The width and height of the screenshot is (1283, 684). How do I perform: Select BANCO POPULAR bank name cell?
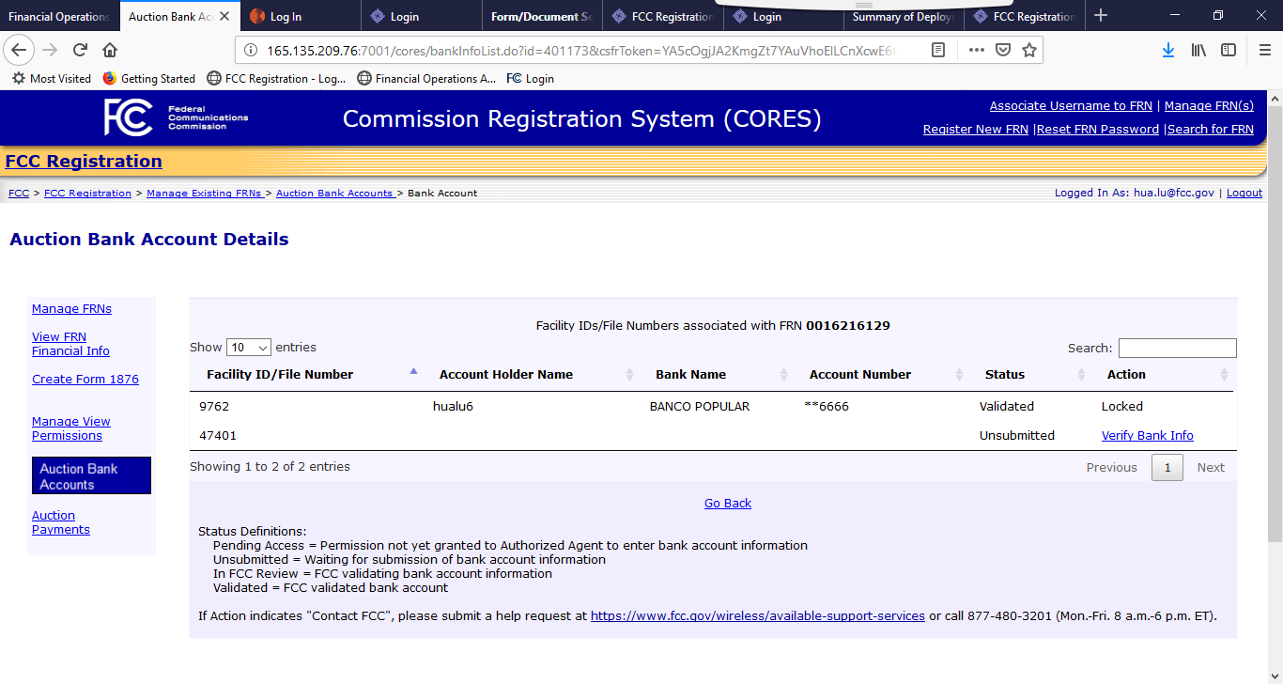pos(700,407)
